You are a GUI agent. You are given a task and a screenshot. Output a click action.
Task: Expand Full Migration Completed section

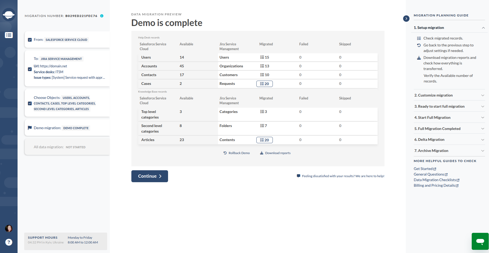coord(449,129)
